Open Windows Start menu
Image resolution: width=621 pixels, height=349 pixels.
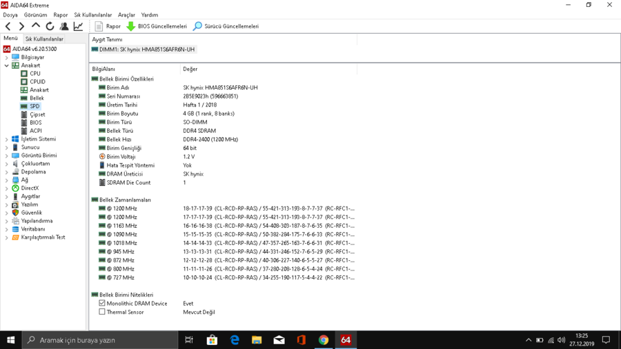coord(10,340)
